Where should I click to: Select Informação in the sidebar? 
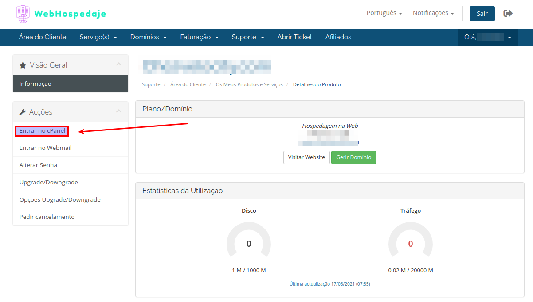(71, 84)
